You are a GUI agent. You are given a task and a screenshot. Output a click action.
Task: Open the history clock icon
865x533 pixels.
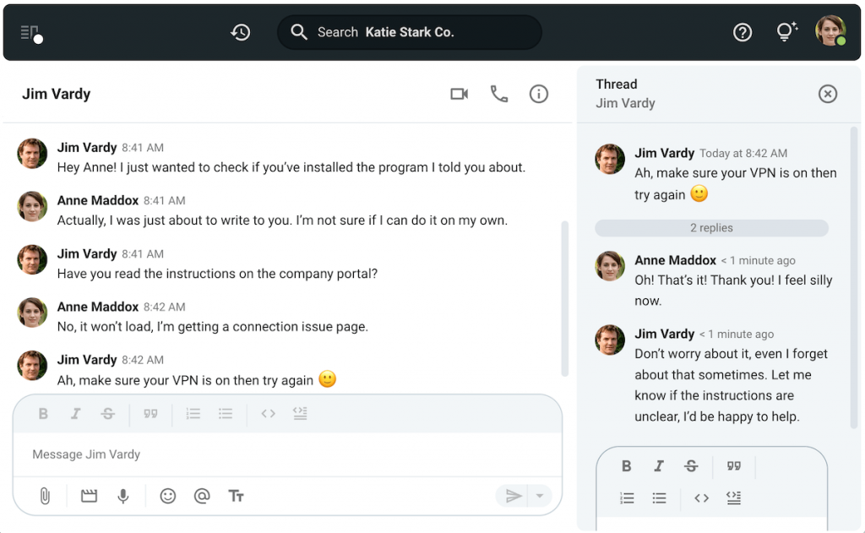pos(241,32)
